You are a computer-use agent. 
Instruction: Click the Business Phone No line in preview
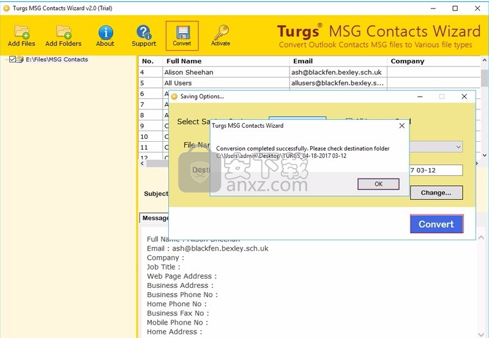[182, 295]
